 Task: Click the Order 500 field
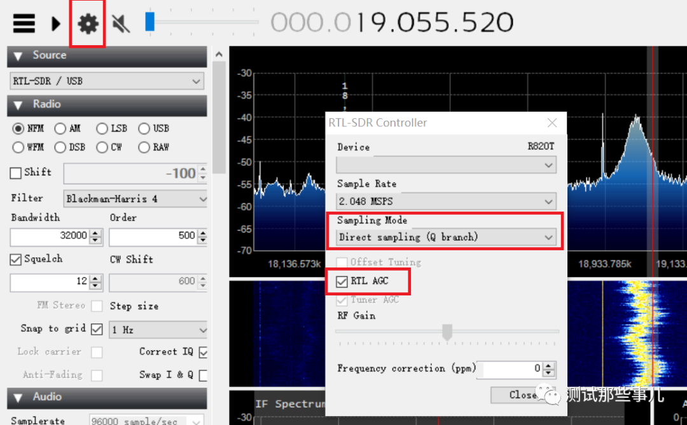(153, 236)
